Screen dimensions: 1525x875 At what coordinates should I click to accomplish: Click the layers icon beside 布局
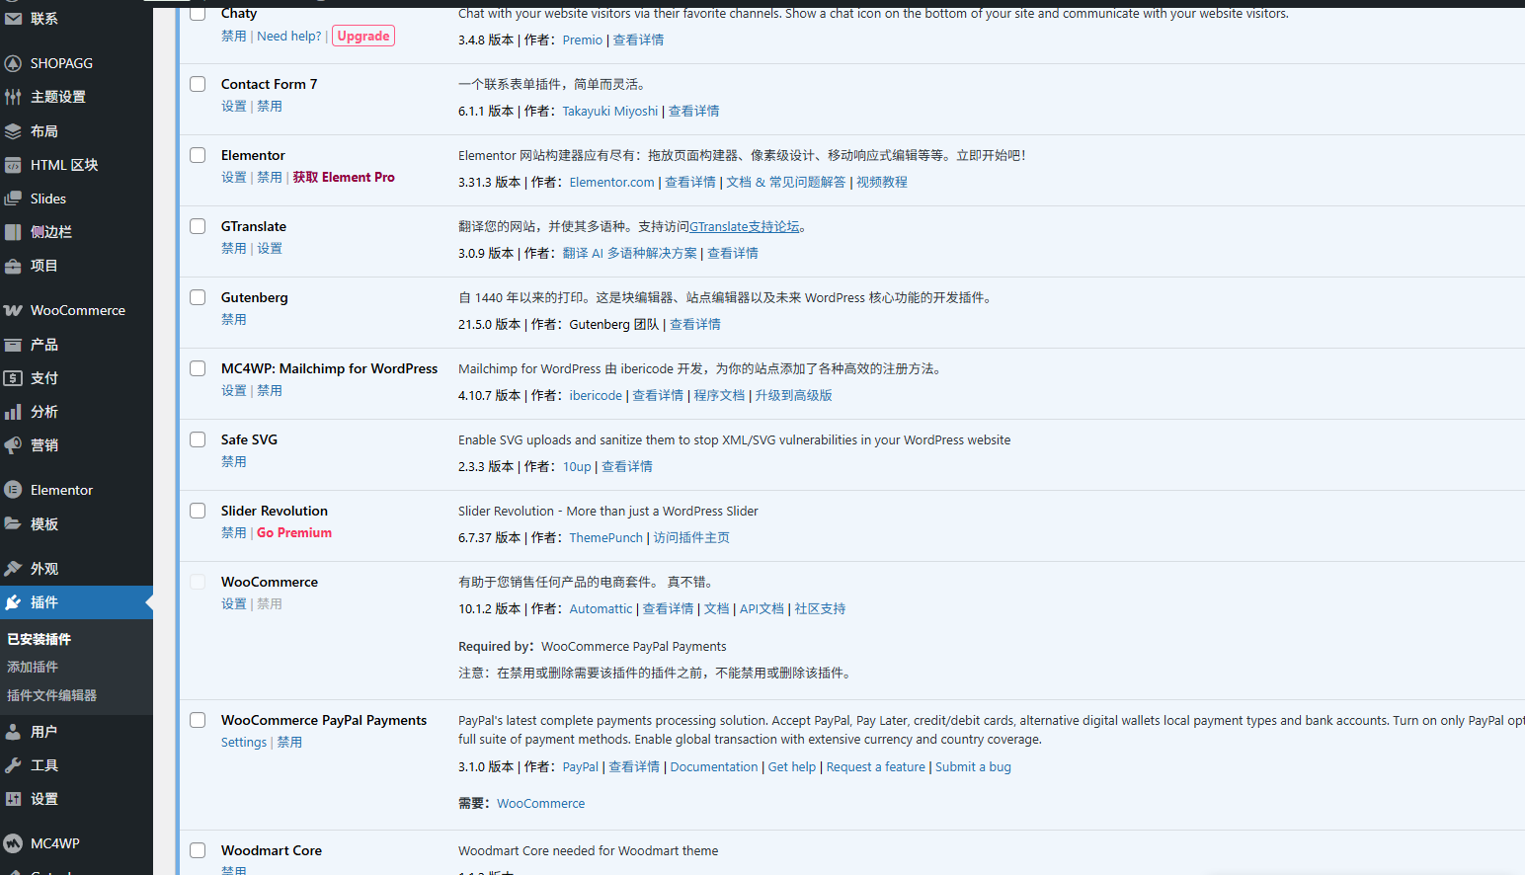pyautogui.click(x=13, y=131)
